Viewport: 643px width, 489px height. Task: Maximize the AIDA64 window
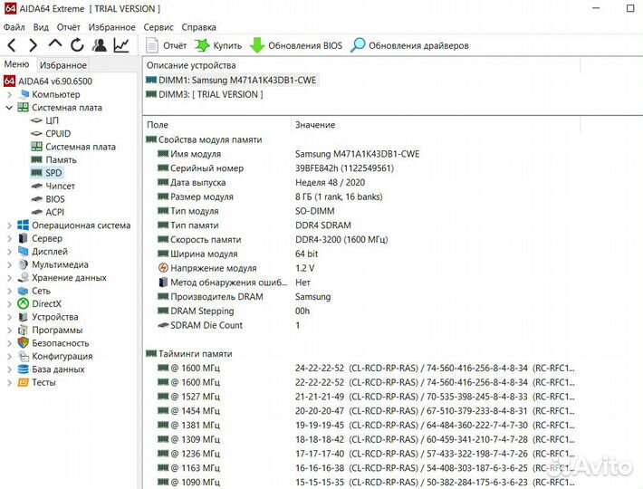[x=630, y=8]
